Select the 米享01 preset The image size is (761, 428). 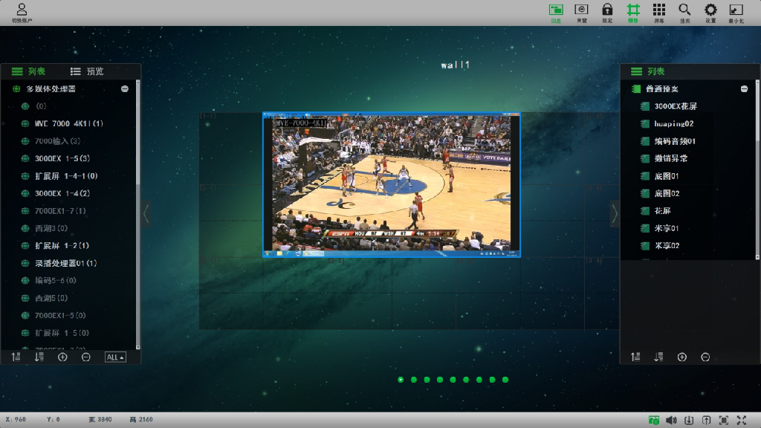(667, 229)
